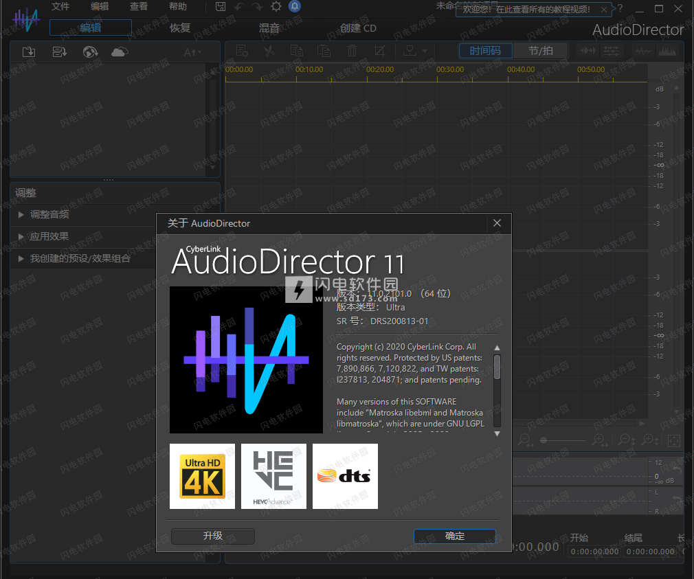Click the audio settings document-gear icon
The height and width of the screenshot is (579, 694).
tap(242, 51)
